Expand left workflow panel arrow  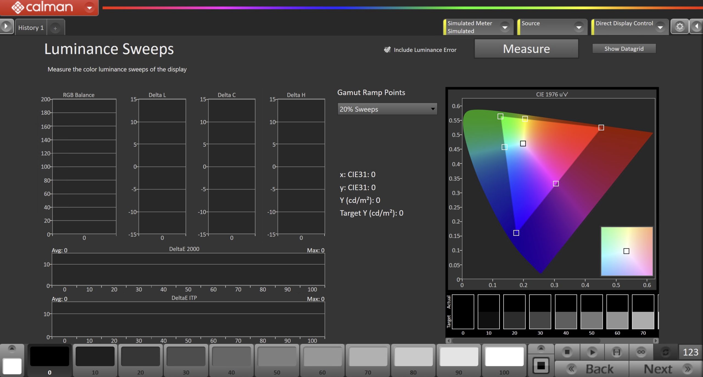coord(6,27)
